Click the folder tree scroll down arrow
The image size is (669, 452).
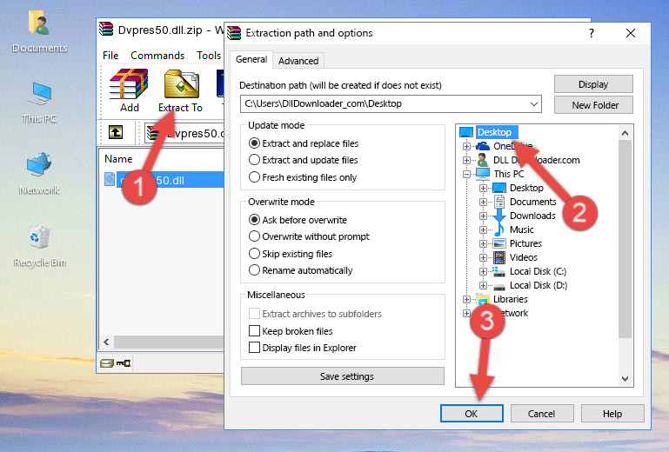coord(625,379)
